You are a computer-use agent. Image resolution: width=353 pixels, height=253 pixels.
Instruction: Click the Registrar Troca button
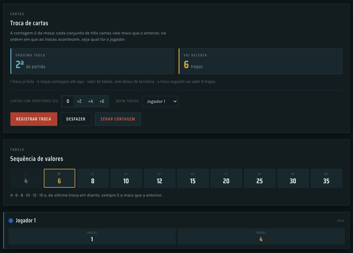point(34,119)
